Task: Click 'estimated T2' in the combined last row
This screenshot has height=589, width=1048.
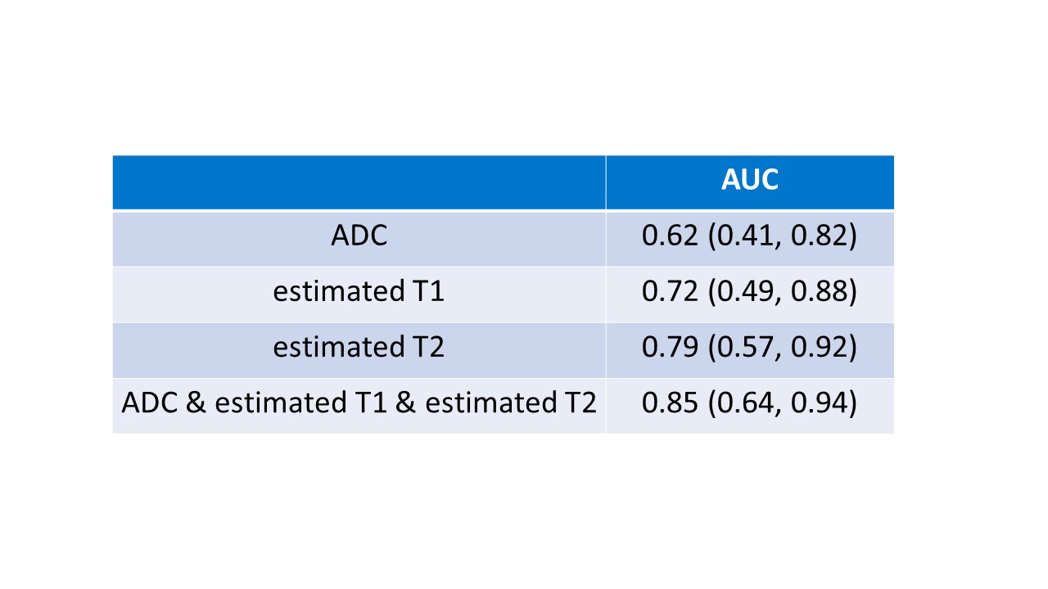Action: pos(511,403)
